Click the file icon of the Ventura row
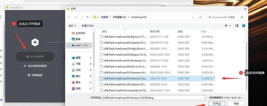The height and width of the screenshot is (106, 267). point(101,78)
